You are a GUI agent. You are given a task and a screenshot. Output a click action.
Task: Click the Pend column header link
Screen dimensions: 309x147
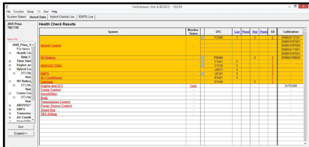coord(246,32)
